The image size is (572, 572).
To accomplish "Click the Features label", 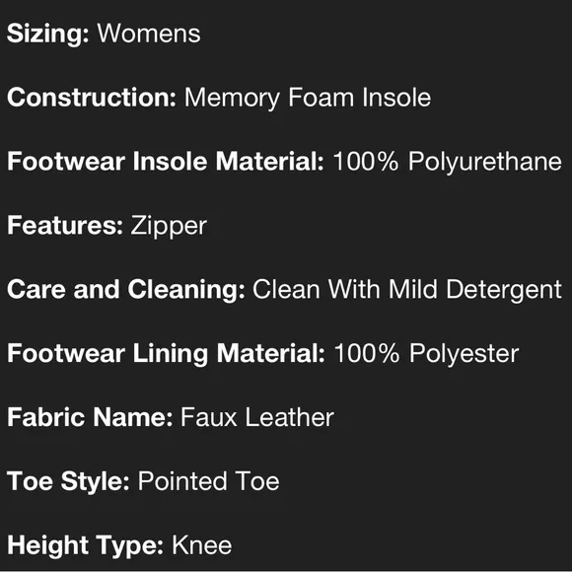I will (x=65, y=226).
